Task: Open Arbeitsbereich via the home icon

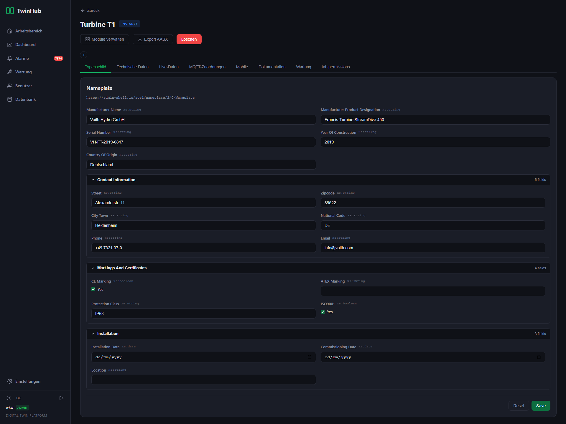Action: (x=10, y=31)
